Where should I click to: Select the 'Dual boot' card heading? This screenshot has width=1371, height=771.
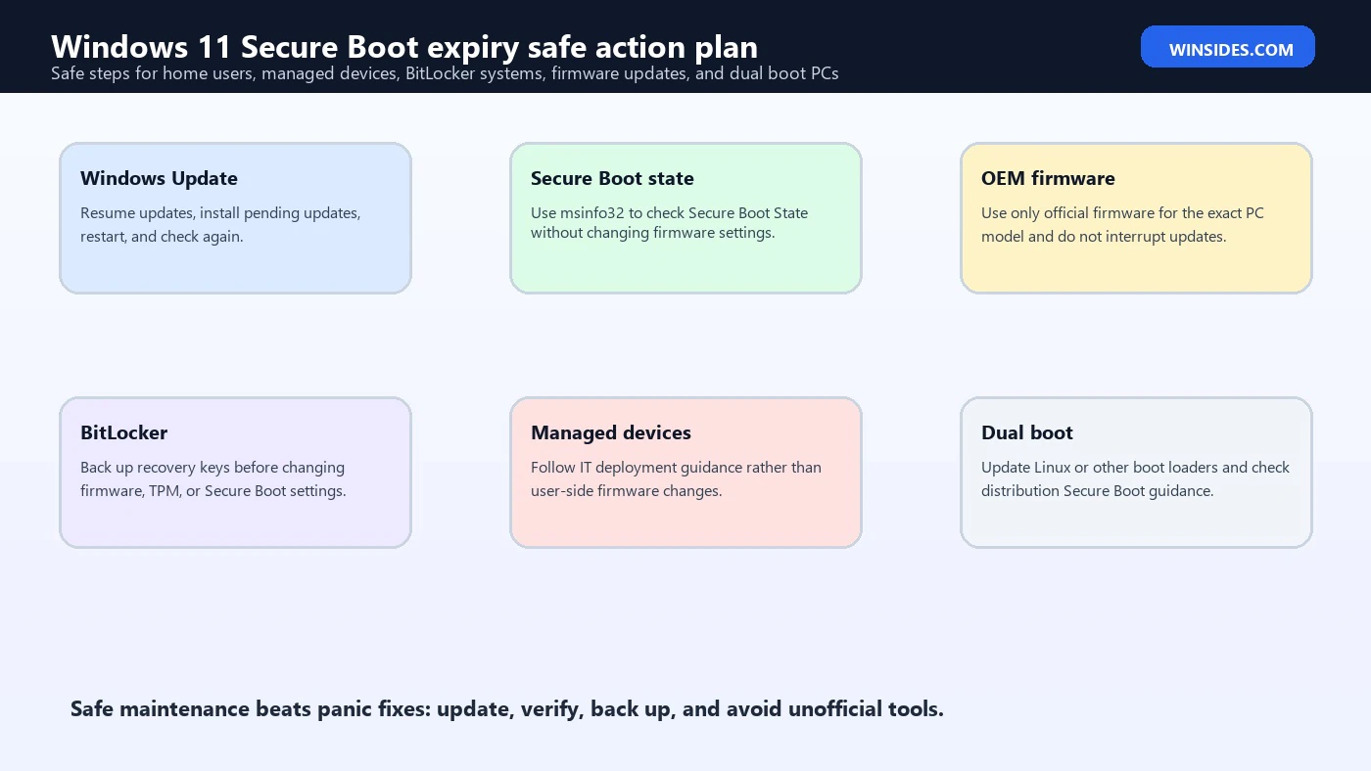point(1027,432)
